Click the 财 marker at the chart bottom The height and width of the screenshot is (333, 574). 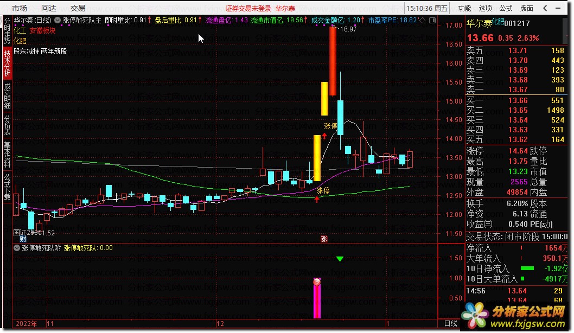click(x=23, y=239)
